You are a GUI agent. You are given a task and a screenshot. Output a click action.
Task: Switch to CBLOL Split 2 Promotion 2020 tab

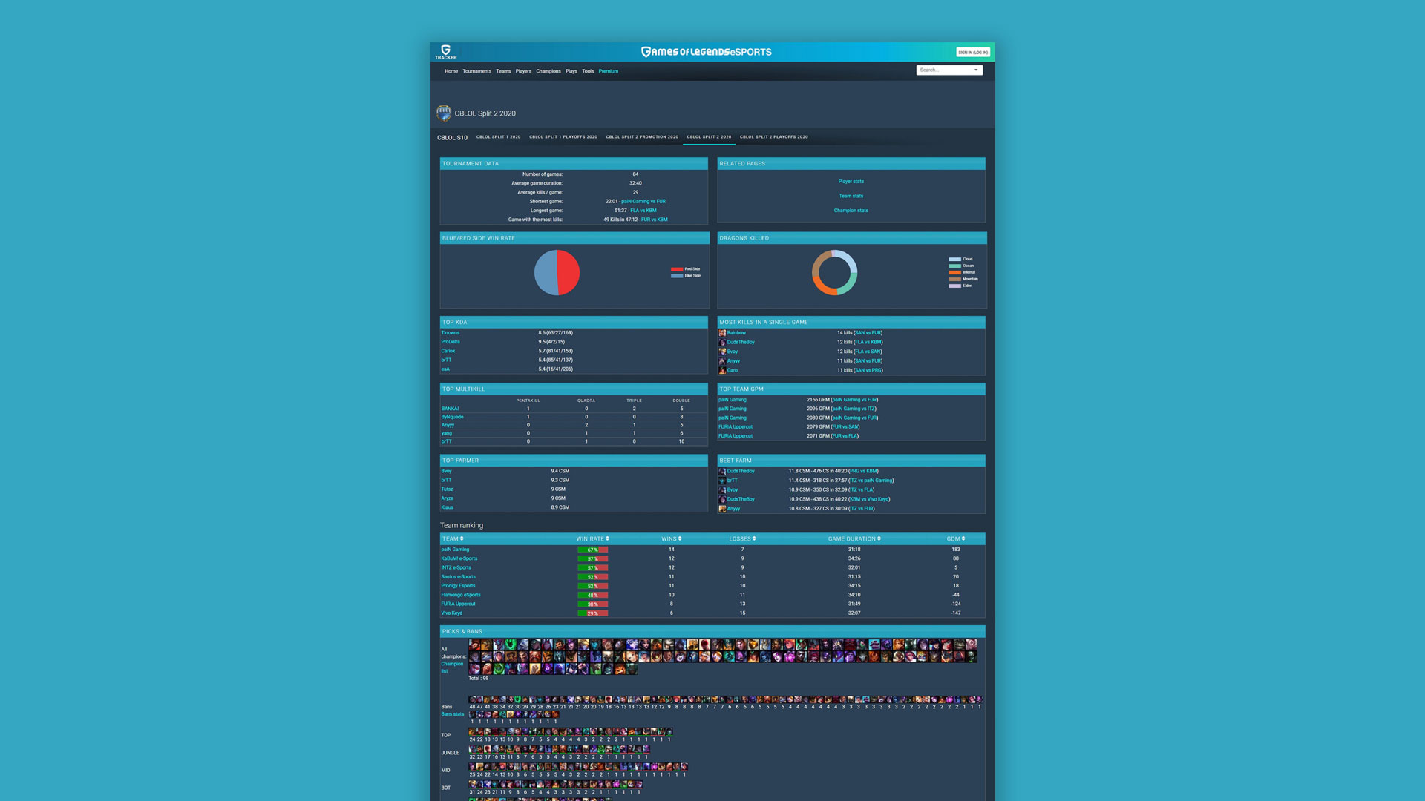tap(642, 137)
